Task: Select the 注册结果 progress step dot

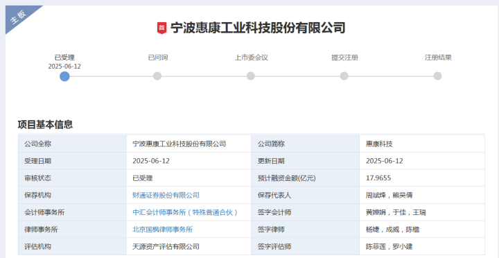Action: [x=437, y=76]
